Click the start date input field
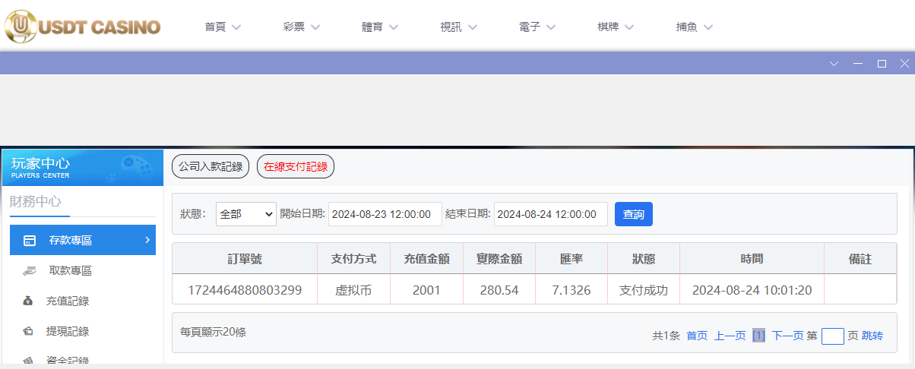 click(385, 215)
